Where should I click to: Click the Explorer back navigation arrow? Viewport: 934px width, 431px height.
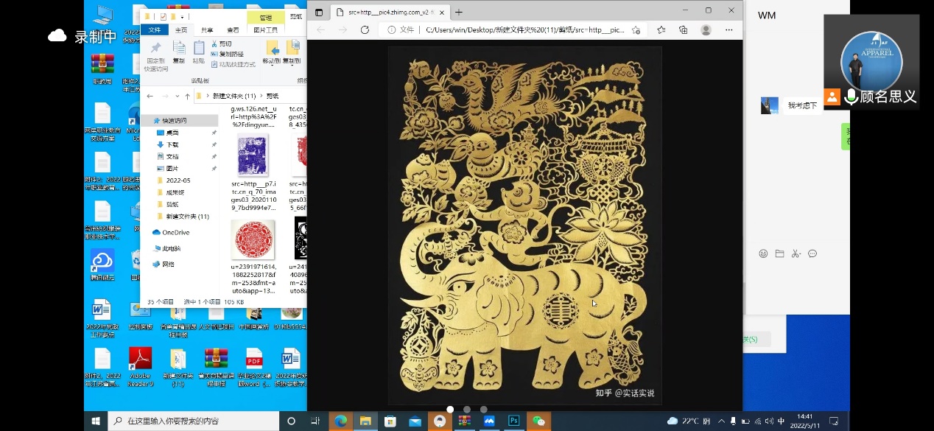pyautogui.click(x=150, y=97)
